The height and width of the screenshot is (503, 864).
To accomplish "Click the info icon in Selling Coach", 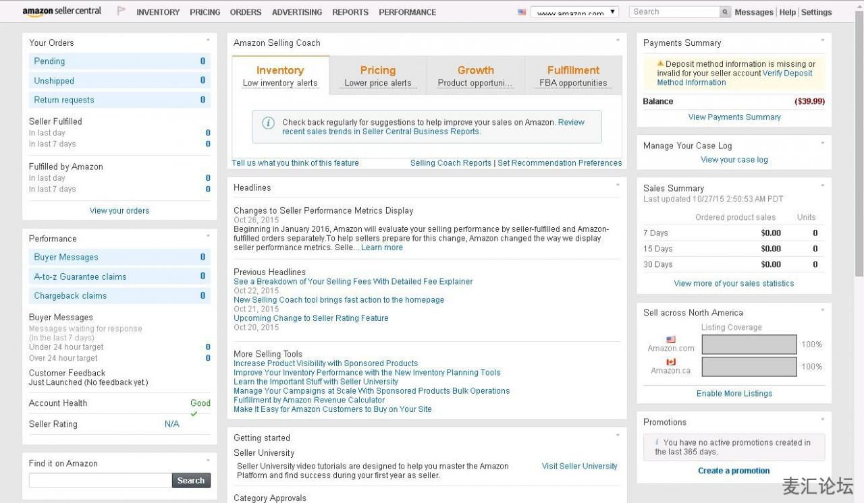I will pyautogui.click(x=268, y=123).
